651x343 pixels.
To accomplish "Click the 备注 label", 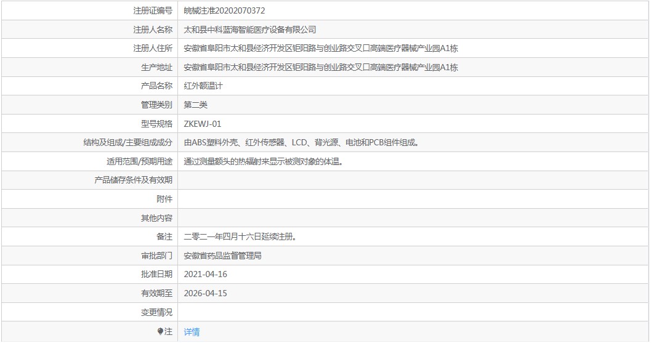I will point(164,236).
